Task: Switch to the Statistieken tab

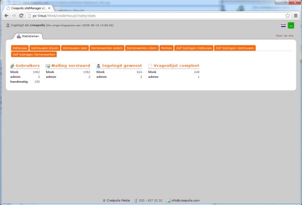Action: point(28,36)
